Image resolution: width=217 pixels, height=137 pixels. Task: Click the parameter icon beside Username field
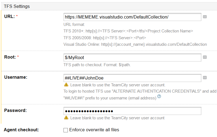pos(205,78)
